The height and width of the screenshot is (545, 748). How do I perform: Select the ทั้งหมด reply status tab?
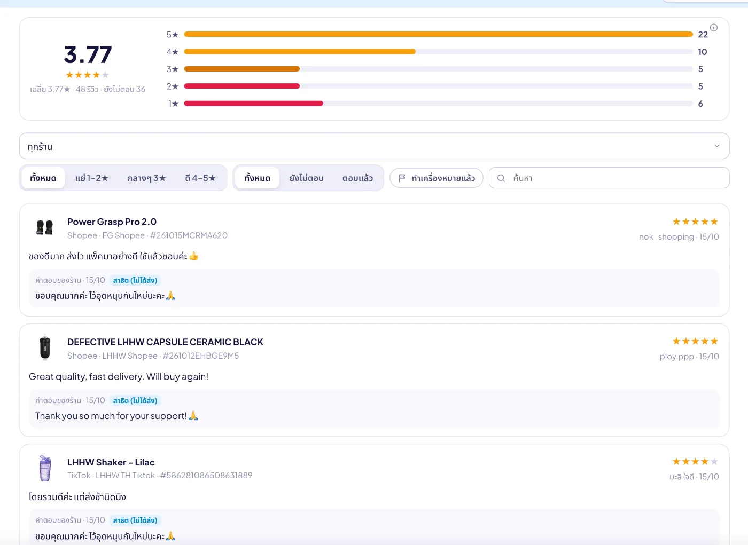tap(258, 178)
